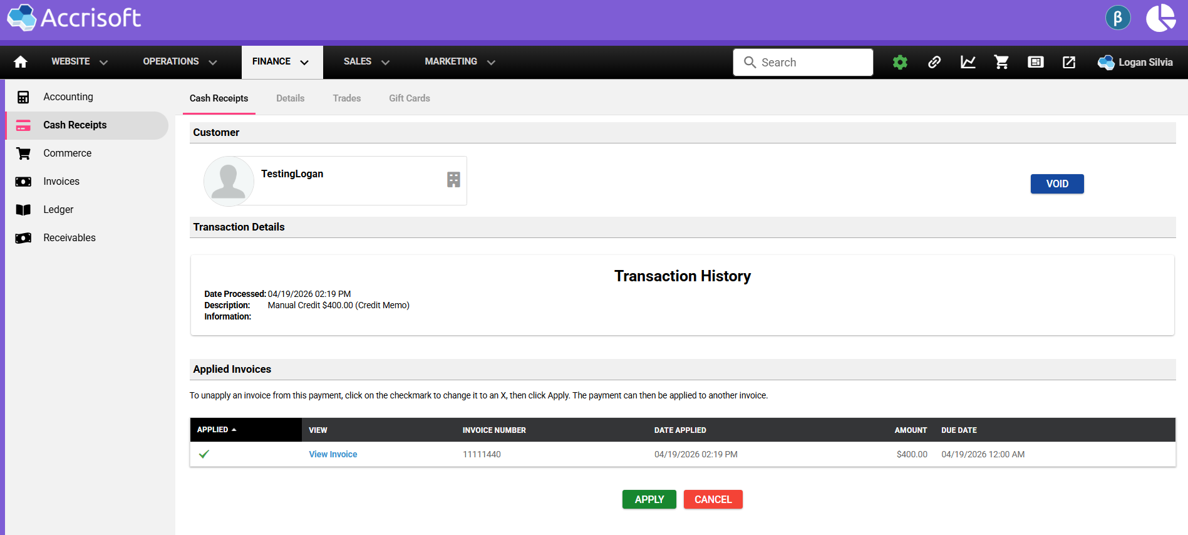Click the home icon in navigation bar
The image size is (1188, 535).
(x=21, y=62)
